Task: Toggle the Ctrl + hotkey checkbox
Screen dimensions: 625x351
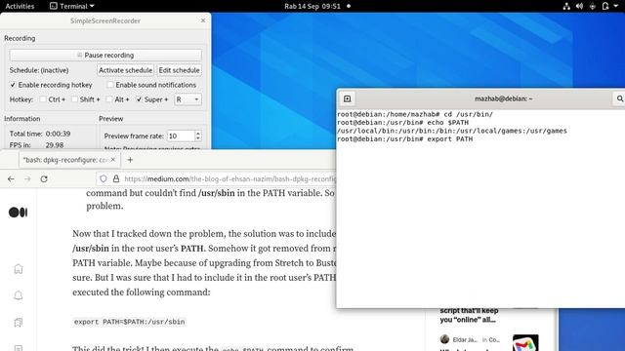Action: tap(43, 99)
